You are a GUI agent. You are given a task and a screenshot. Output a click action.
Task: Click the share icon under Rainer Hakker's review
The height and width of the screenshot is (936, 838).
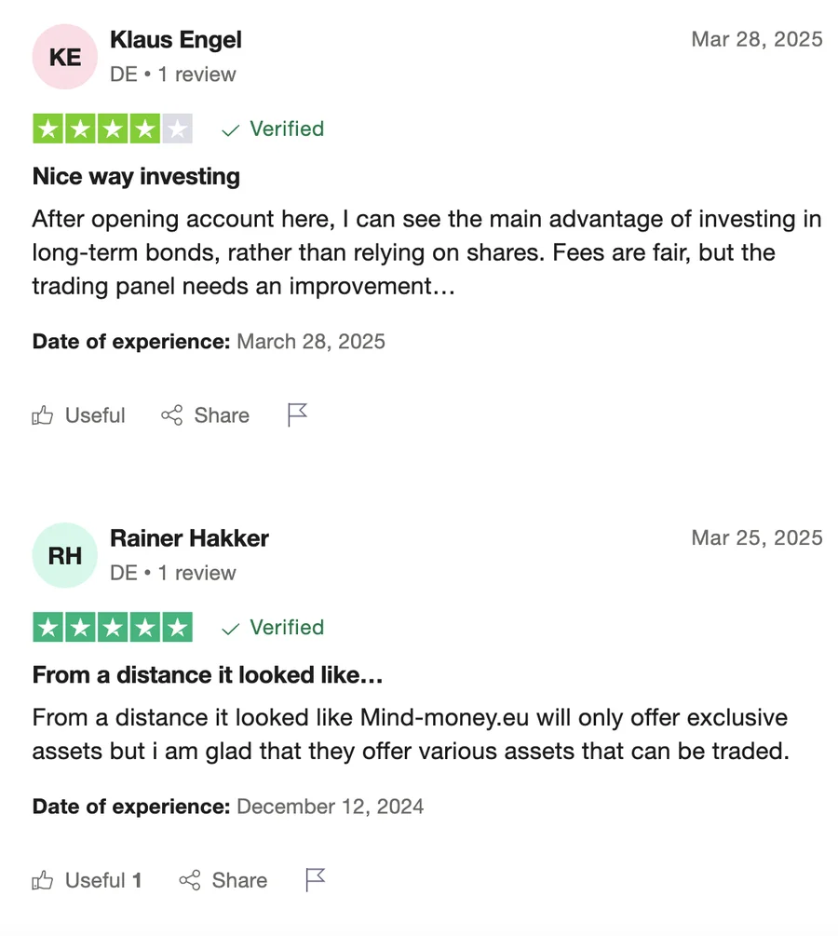(x=189, y=880)
